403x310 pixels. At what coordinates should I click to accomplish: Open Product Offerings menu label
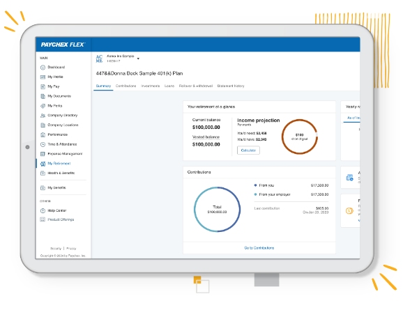point(61,219)
